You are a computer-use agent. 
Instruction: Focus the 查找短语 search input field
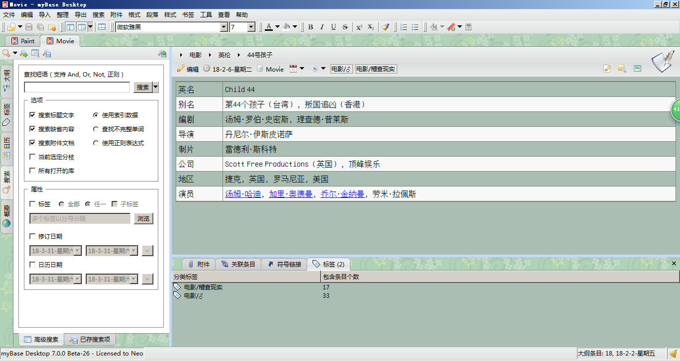77,87
